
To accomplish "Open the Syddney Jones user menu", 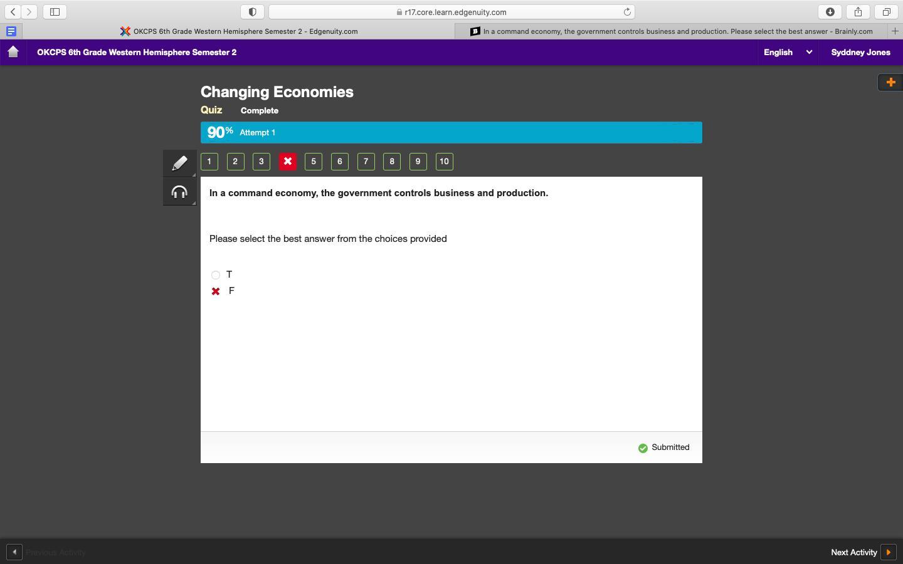I will point(860,52).
